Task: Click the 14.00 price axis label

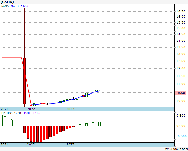Action: pyautogui.click(x=181, y=41)
